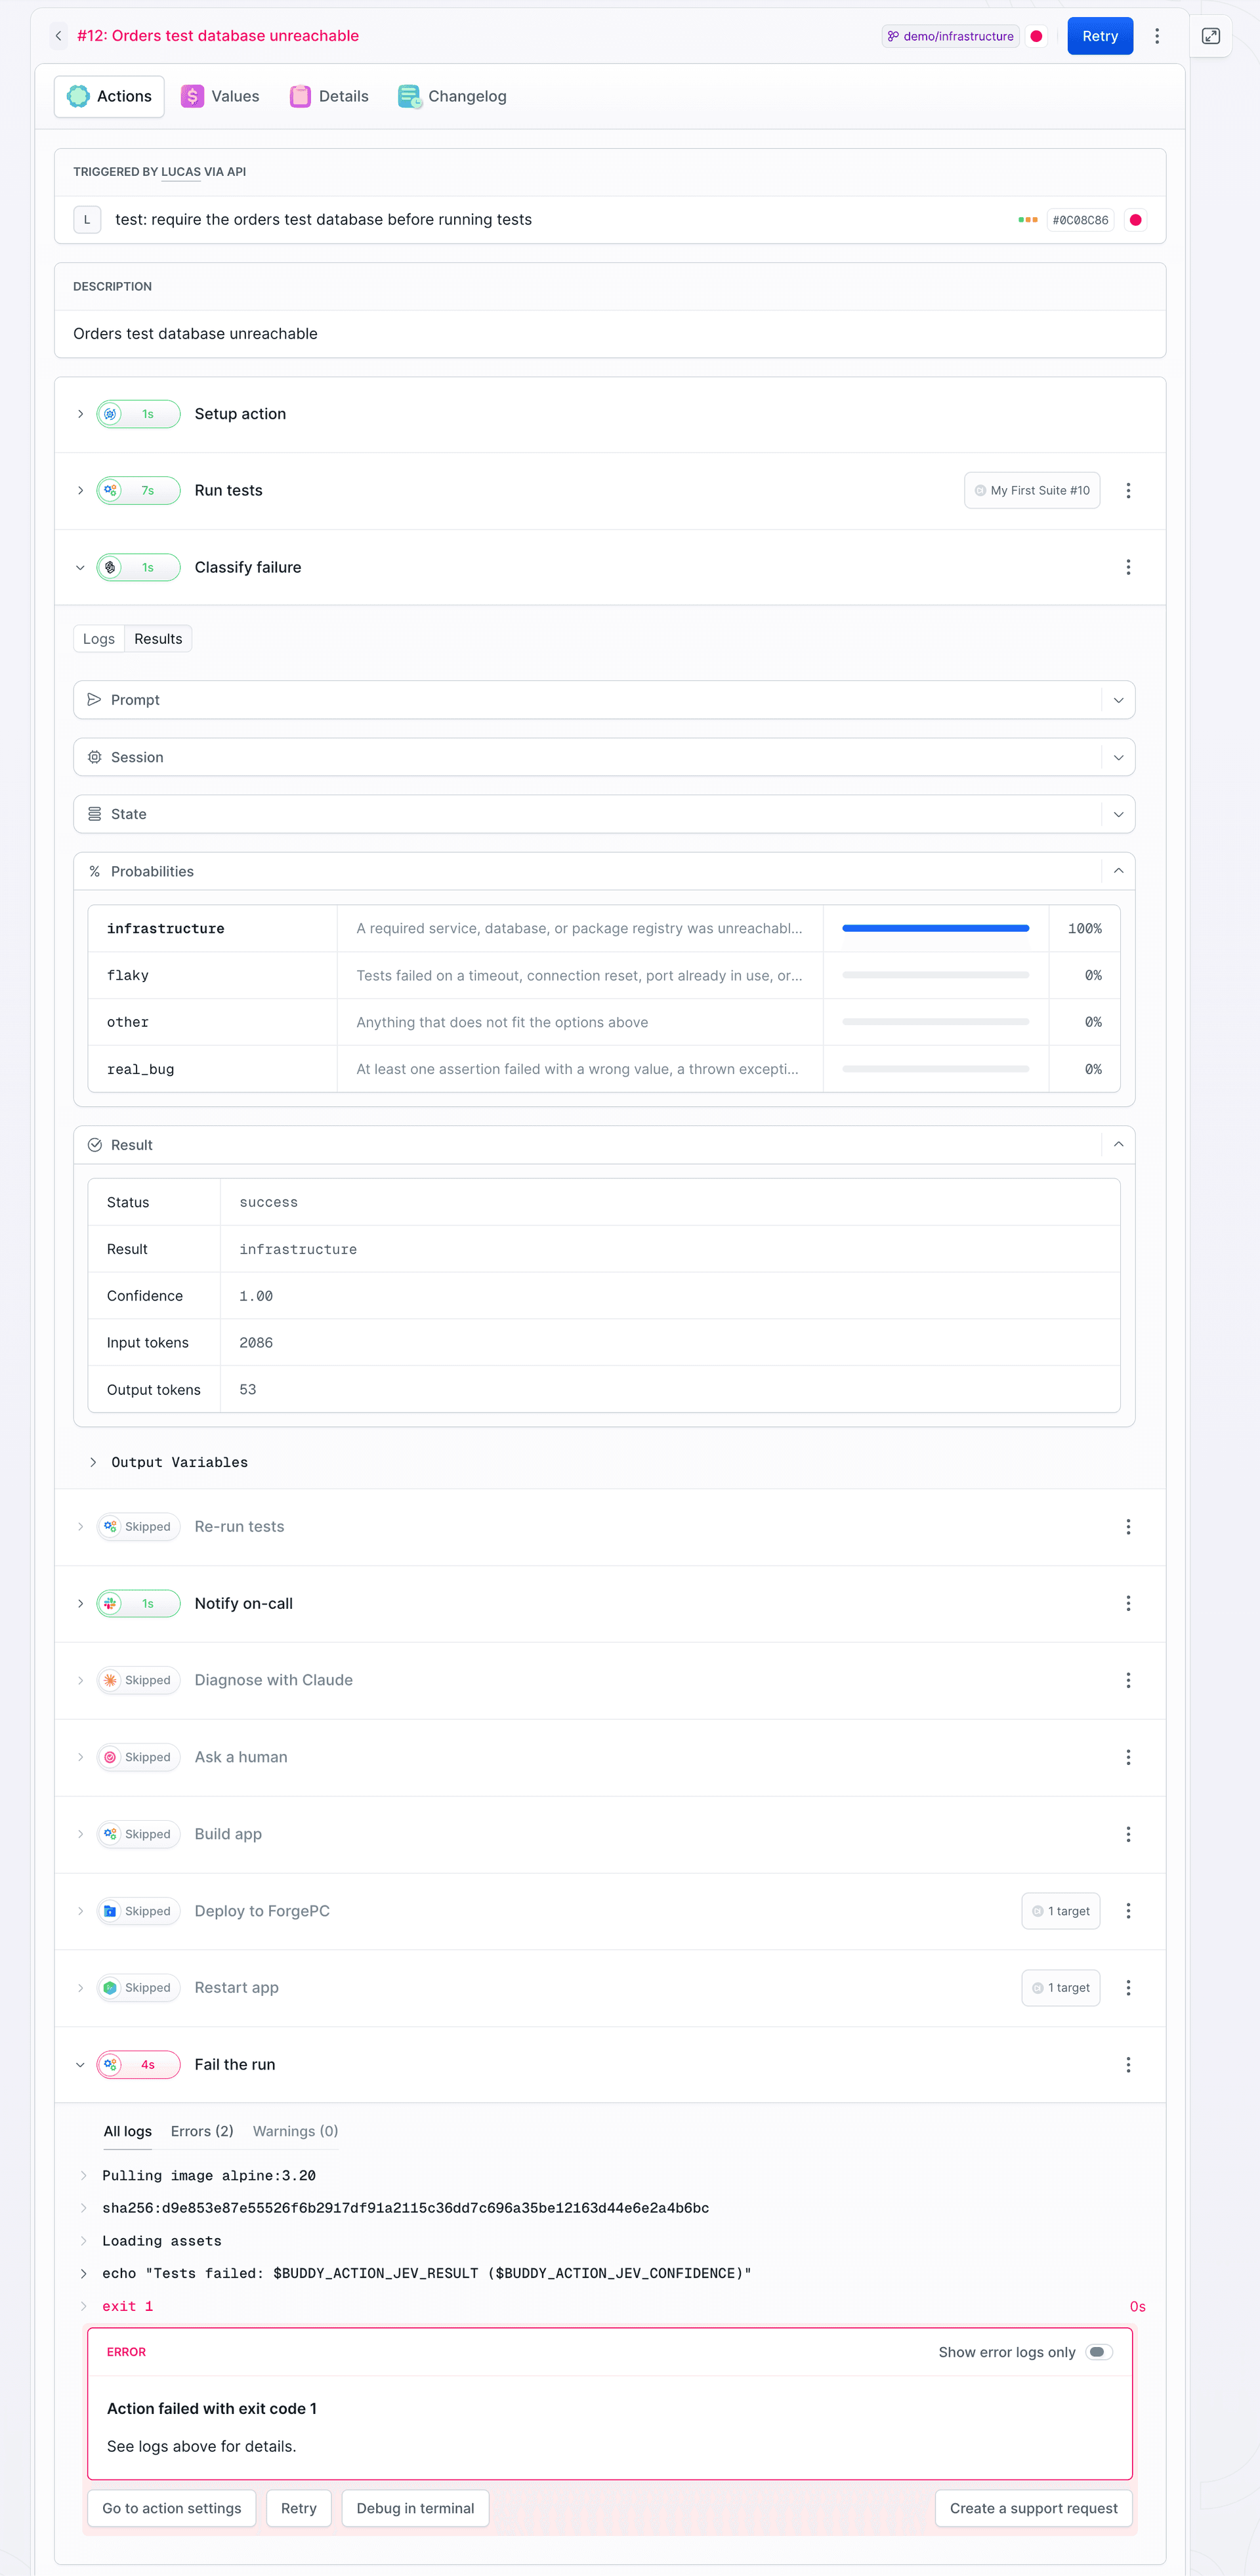Open the three-dot menu for Ask a human

(x=1128, y=1757)
